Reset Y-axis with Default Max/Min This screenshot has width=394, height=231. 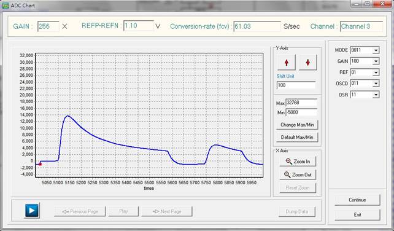297,137
